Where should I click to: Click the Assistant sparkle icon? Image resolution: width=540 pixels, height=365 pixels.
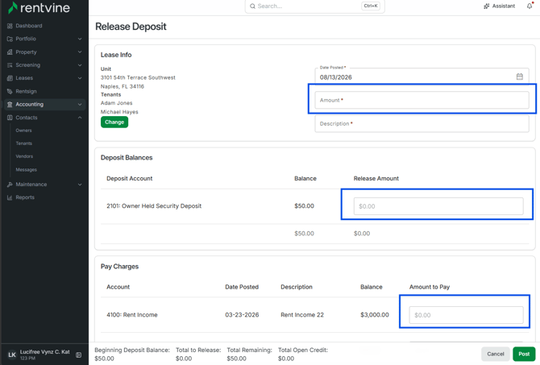click(x=486, y=6)
